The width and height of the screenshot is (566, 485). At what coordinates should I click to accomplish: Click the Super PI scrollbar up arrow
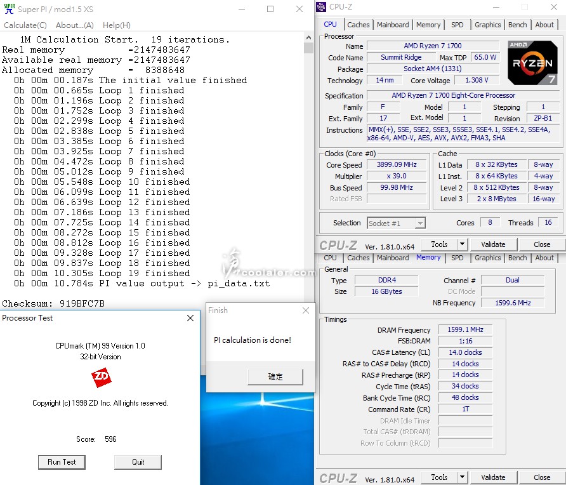point(308,37)
